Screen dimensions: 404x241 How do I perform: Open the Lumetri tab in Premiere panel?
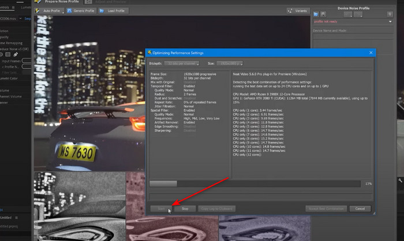point(26,7)
